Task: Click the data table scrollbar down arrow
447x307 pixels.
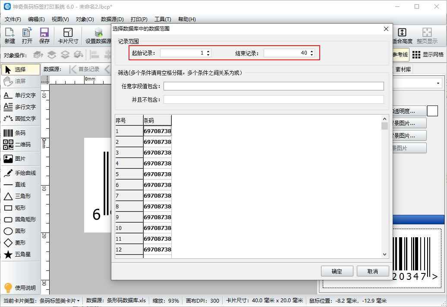Action: click(385, 254)
